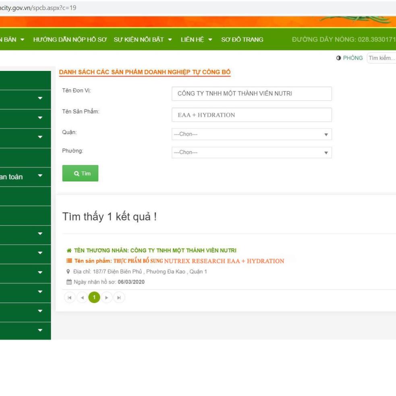The width and height of the screenshot is (396, 396).
Task: Click the 'Phường:' label
Action: [x=73, y=151]
